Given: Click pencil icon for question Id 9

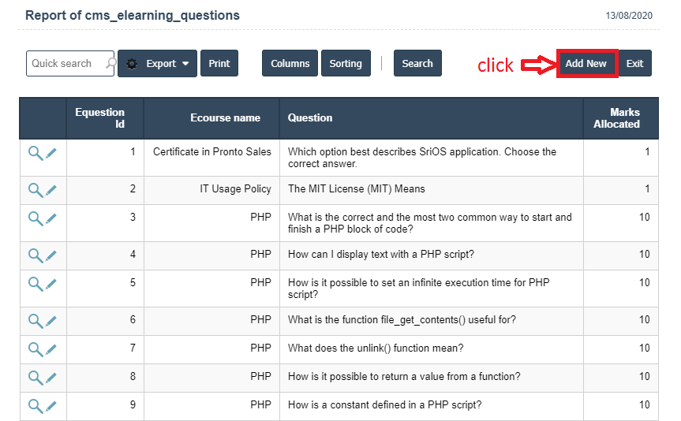Looking at the screenshot, I should coord(51,406).
